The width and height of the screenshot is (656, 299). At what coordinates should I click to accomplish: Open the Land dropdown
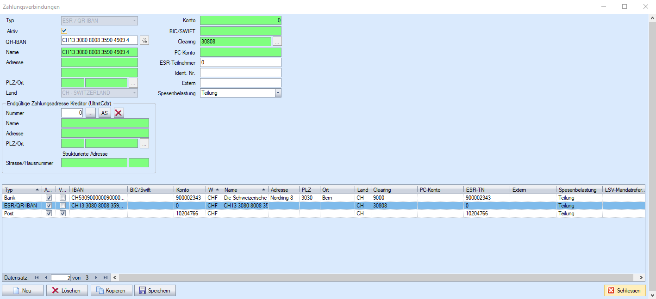click(134, 93)
